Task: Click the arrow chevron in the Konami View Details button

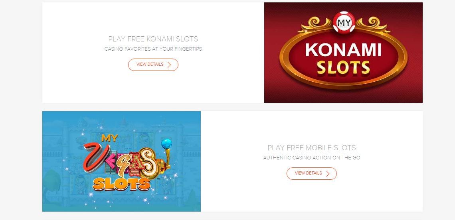Action: [169, 65]
